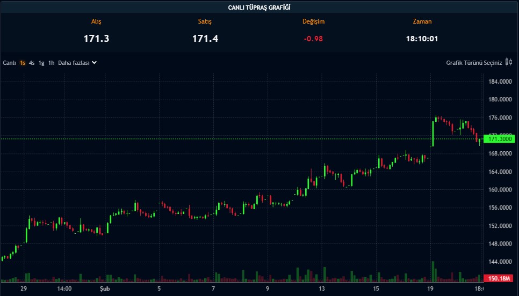The image size is (519, 296).
Task: Expand the Daha fazlası dropdown
Action: (74, 63)
